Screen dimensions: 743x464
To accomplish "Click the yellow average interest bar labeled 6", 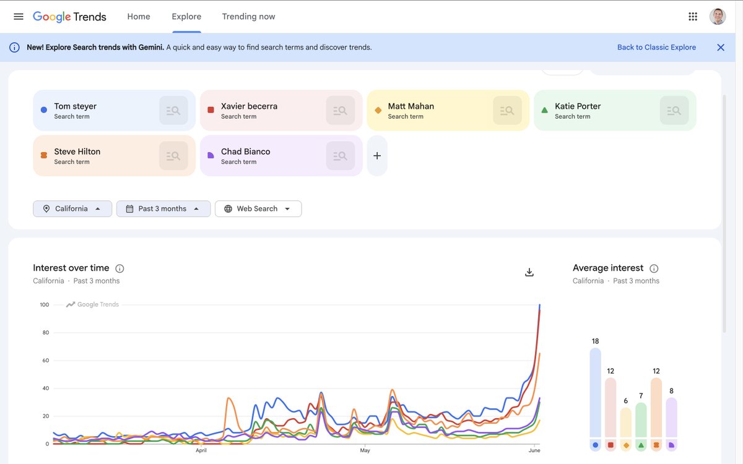I will tap(626, 423).
